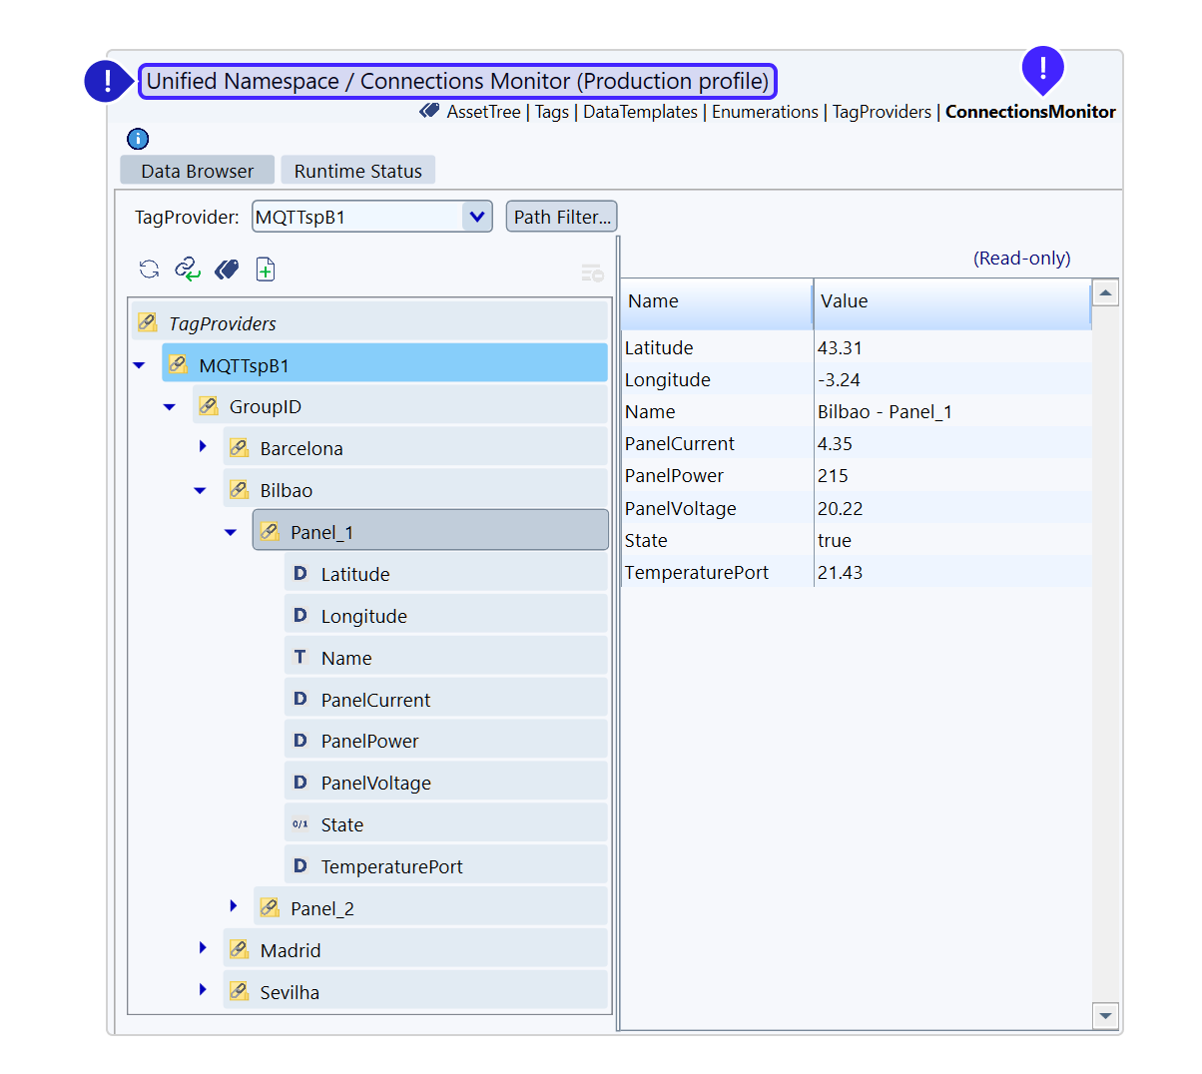1202x1074 pixels.
Task: Click the double-tag icon in the toolbar
Action: tap(227, 268)
